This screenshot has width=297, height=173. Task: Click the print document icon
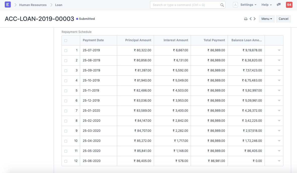(246, 19)
